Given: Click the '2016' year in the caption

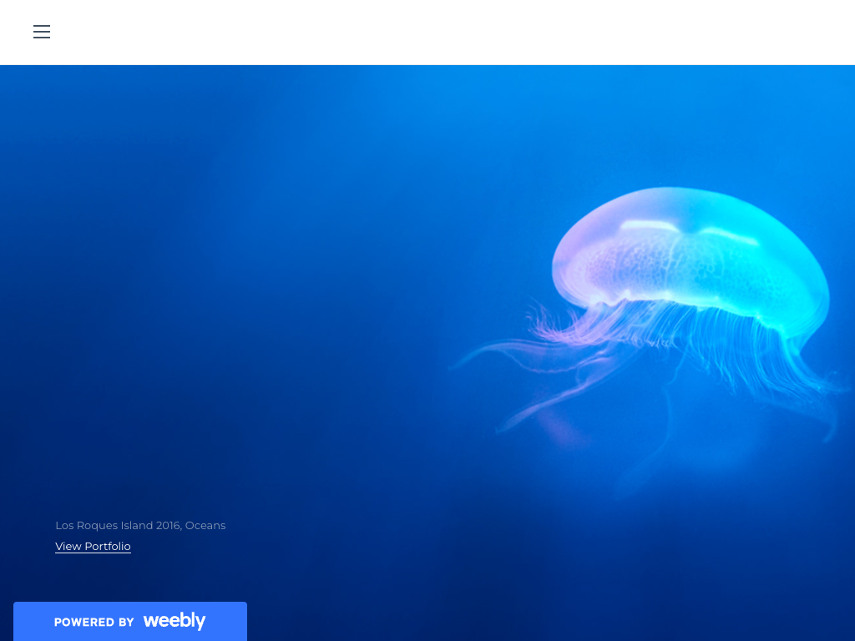Looking at the screenshot, I should 168,525.
